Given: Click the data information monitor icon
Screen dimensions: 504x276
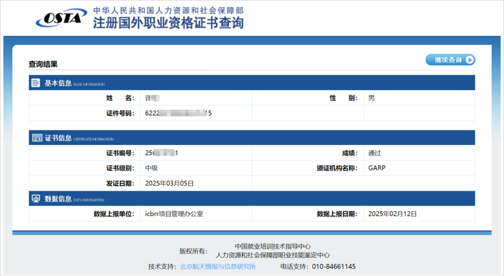Looking at the screenshot, I should pos(36,199).
